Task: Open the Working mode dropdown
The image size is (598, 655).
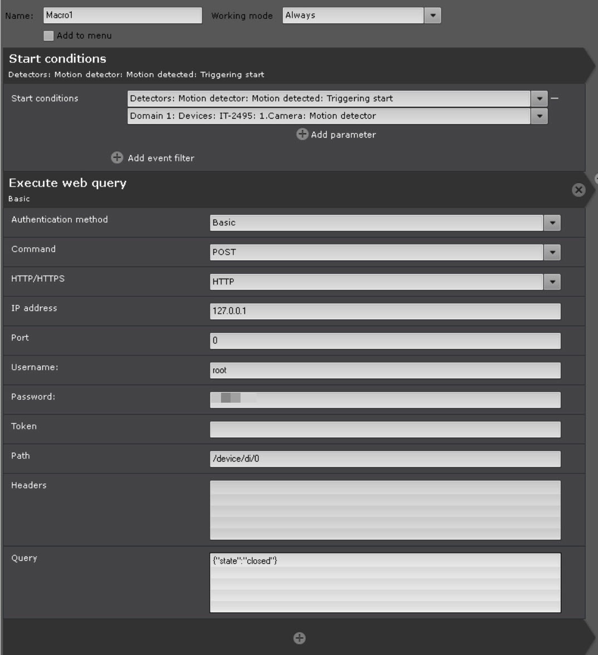Action: click(433, 16)
